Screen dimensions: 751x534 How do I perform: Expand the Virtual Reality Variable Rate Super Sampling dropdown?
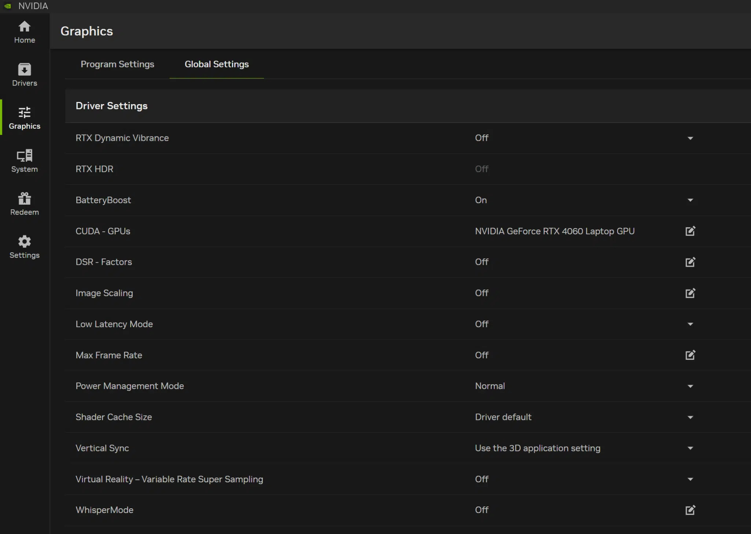click(x=690, y=479)
